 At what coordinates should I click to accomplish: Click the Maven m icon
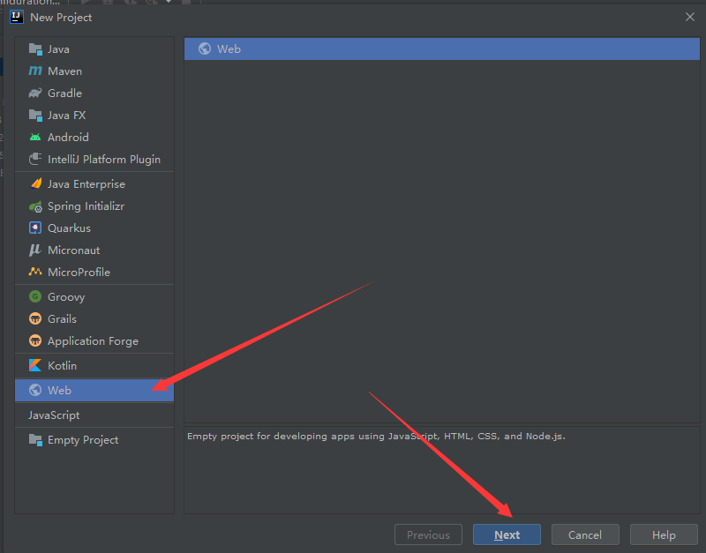35,71
